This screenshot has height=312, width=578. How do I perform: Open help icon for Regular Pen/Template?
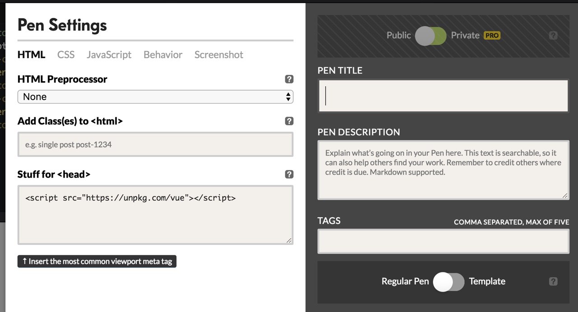(x=553, y=281)
